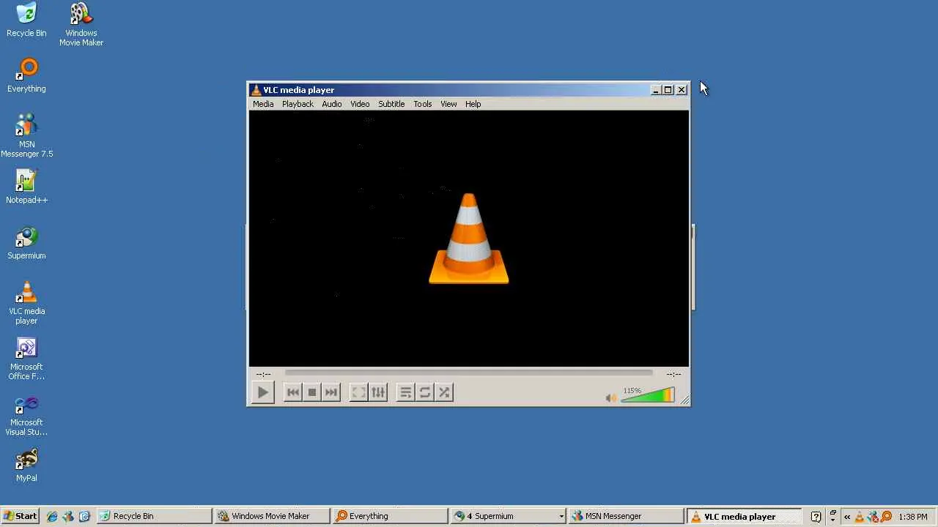The image size is (938, 527).
Task: Click the taskbar clock showing 1:38 PM
Action: point(912,517)
